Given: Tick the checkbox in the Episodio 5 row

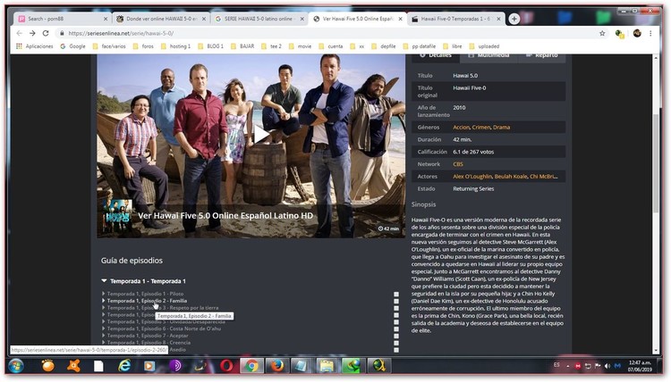Looking at the screenshot, I should (396, 322).
